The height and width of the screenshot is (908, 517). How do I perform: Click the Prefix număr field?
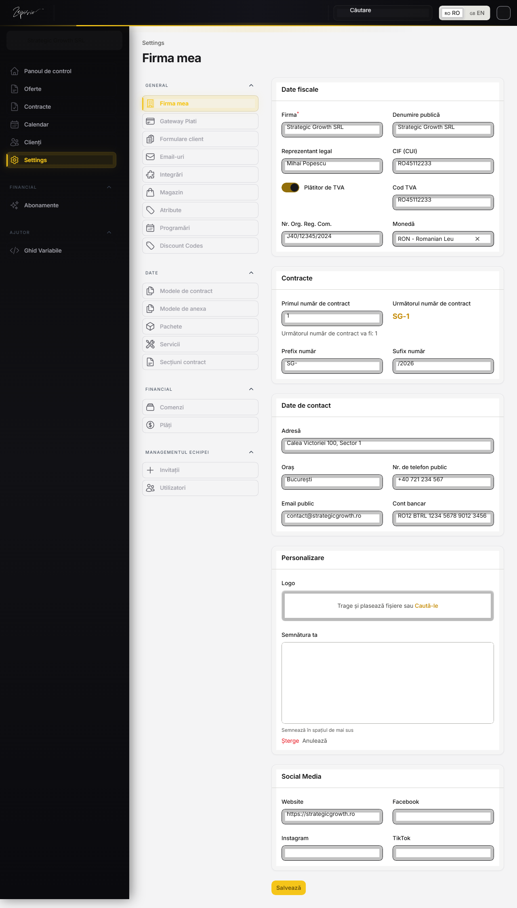pos(332,366)
